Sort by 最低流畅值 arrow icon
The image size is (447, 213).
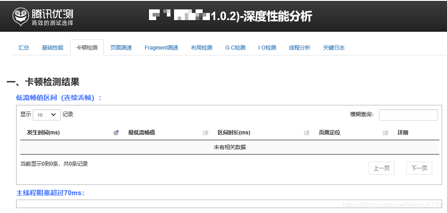[x=205, y=133]
